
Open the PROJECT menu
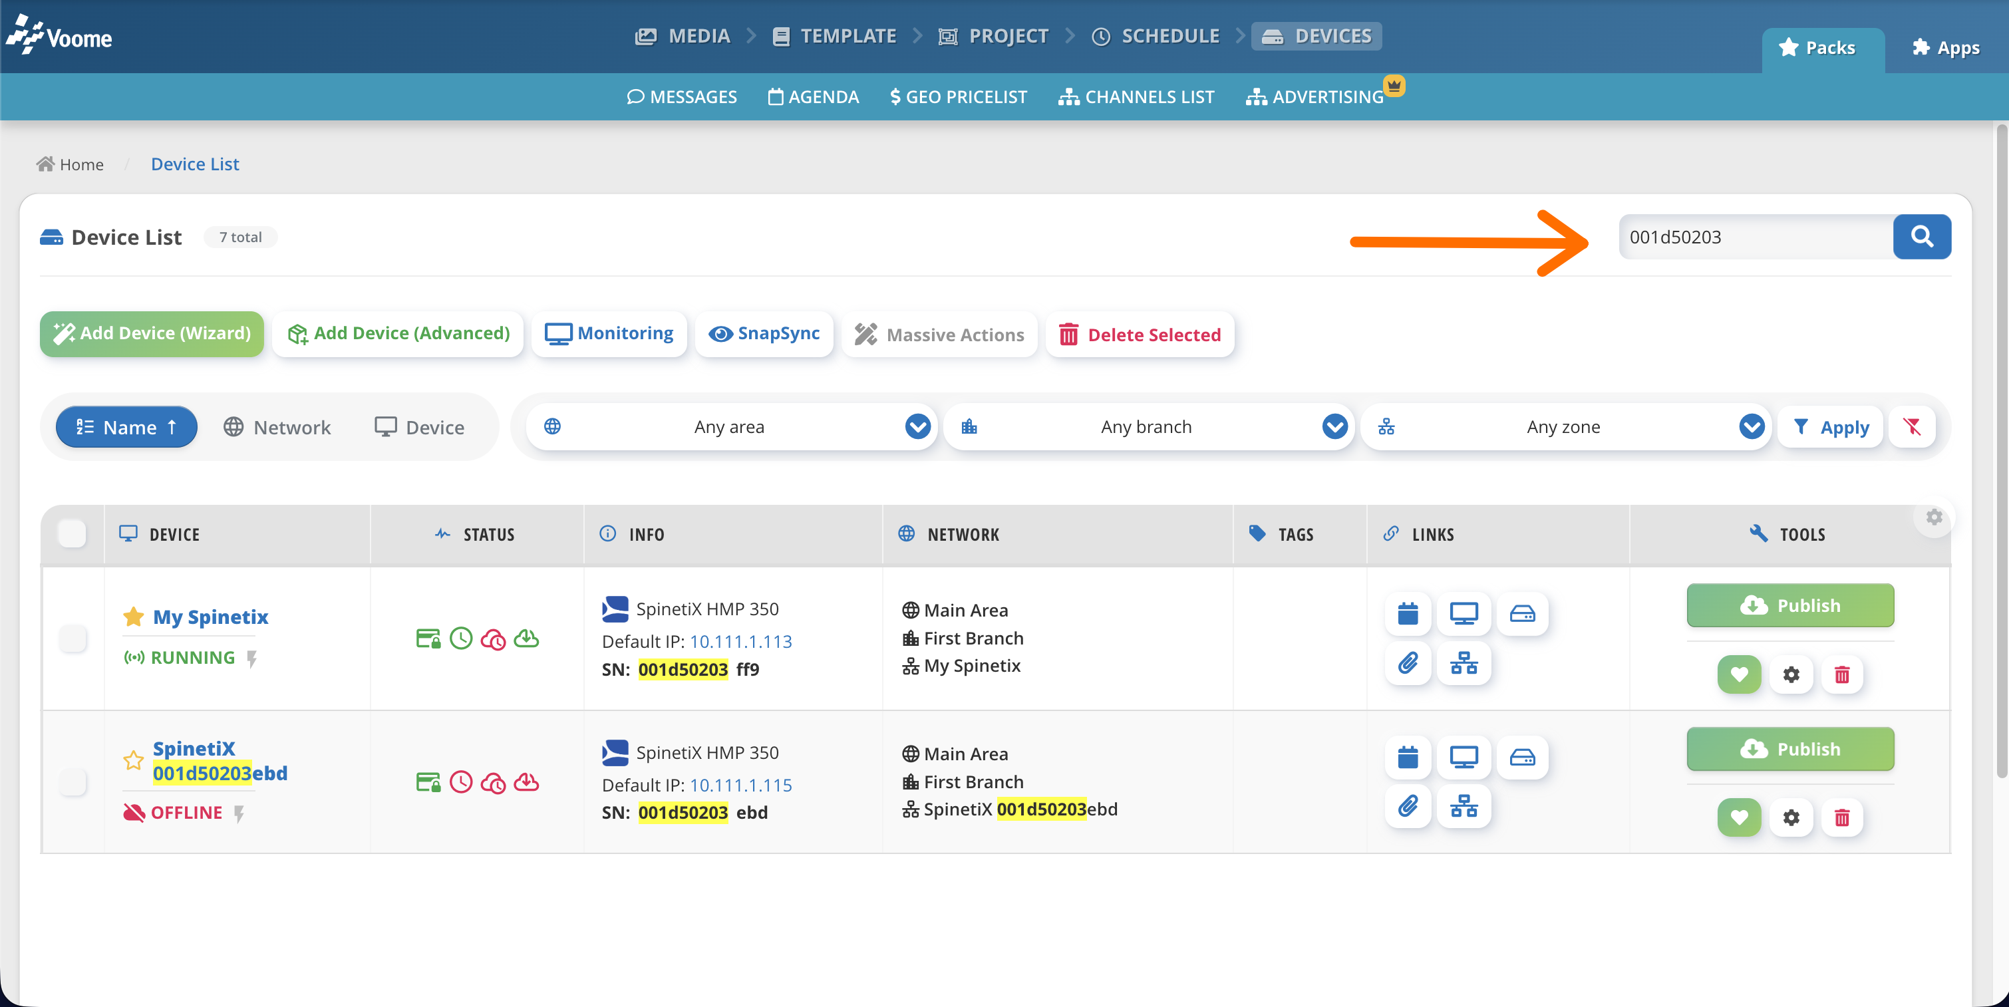click(x=994, y=36)
